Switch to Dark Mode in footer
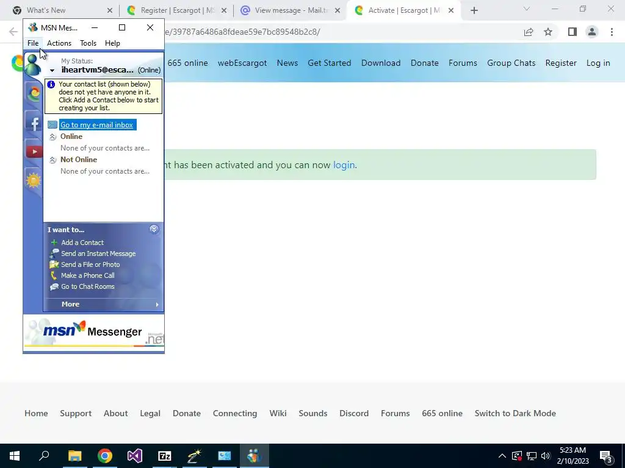 tap(515, 413)
